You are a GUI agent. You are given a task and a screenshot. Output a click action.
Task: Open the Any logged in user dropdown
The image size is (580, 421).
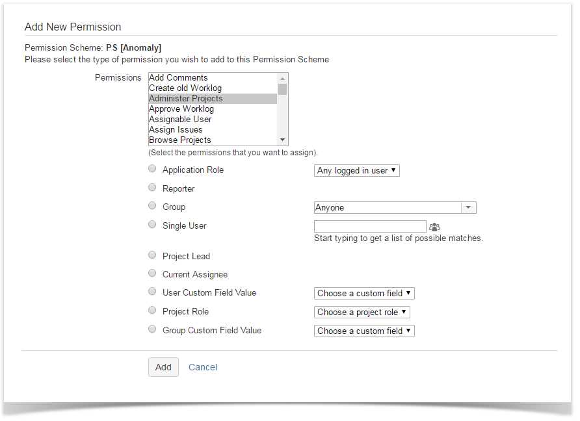click(x=357, y=171)
